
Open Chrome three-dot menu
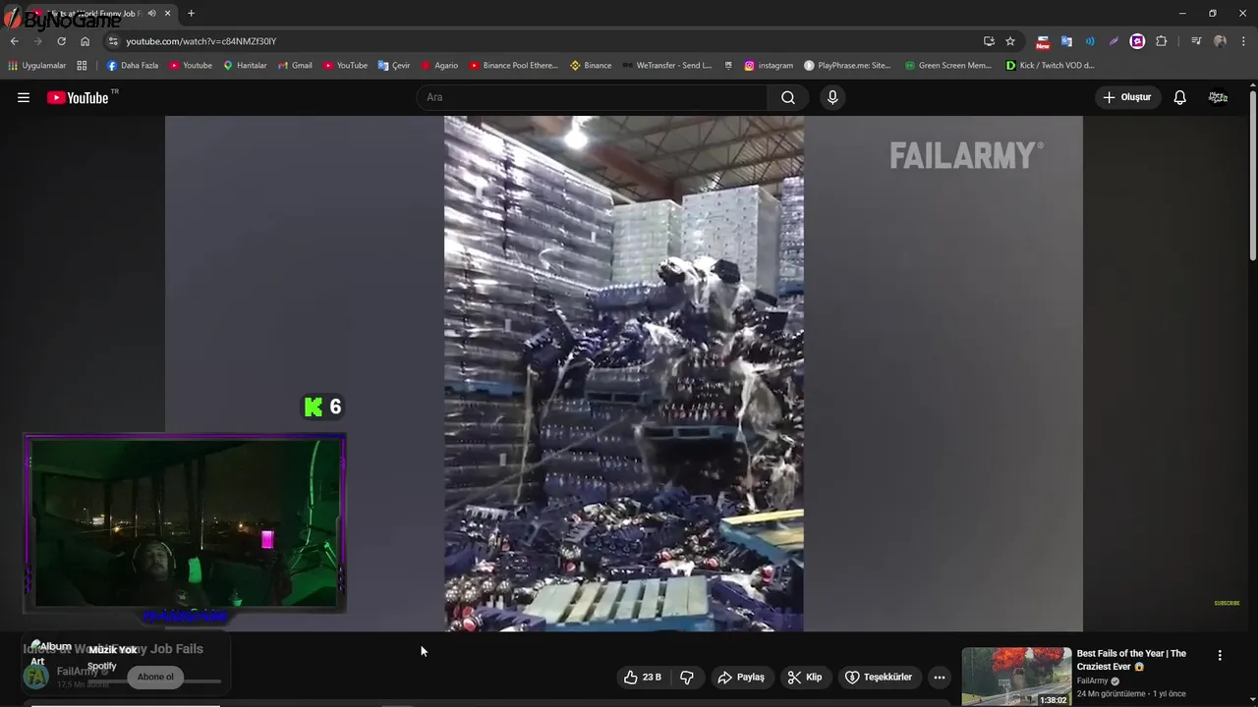click(x=1243, y=41)
